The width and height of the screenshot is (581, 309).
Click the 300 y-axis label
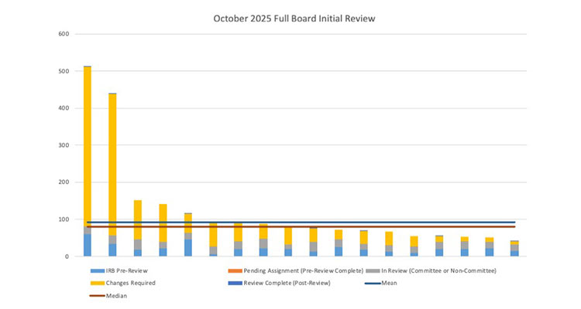tap(64, 145)
